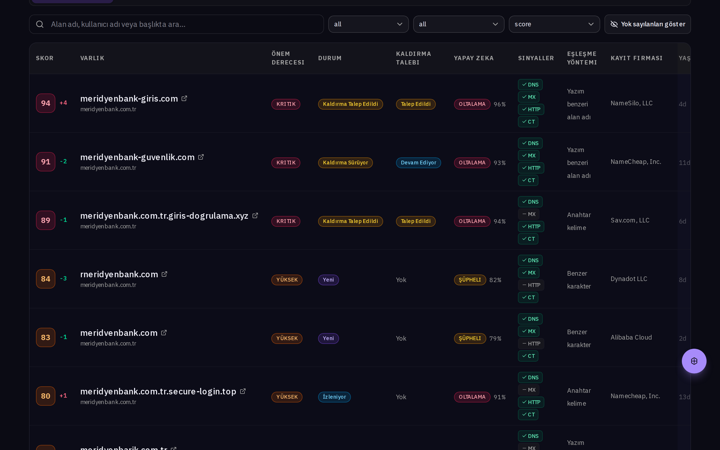Open external link for rneridyenbank.com
This screenshot has width=720, height=450.
pyautogui.click(x=164, y=274)
